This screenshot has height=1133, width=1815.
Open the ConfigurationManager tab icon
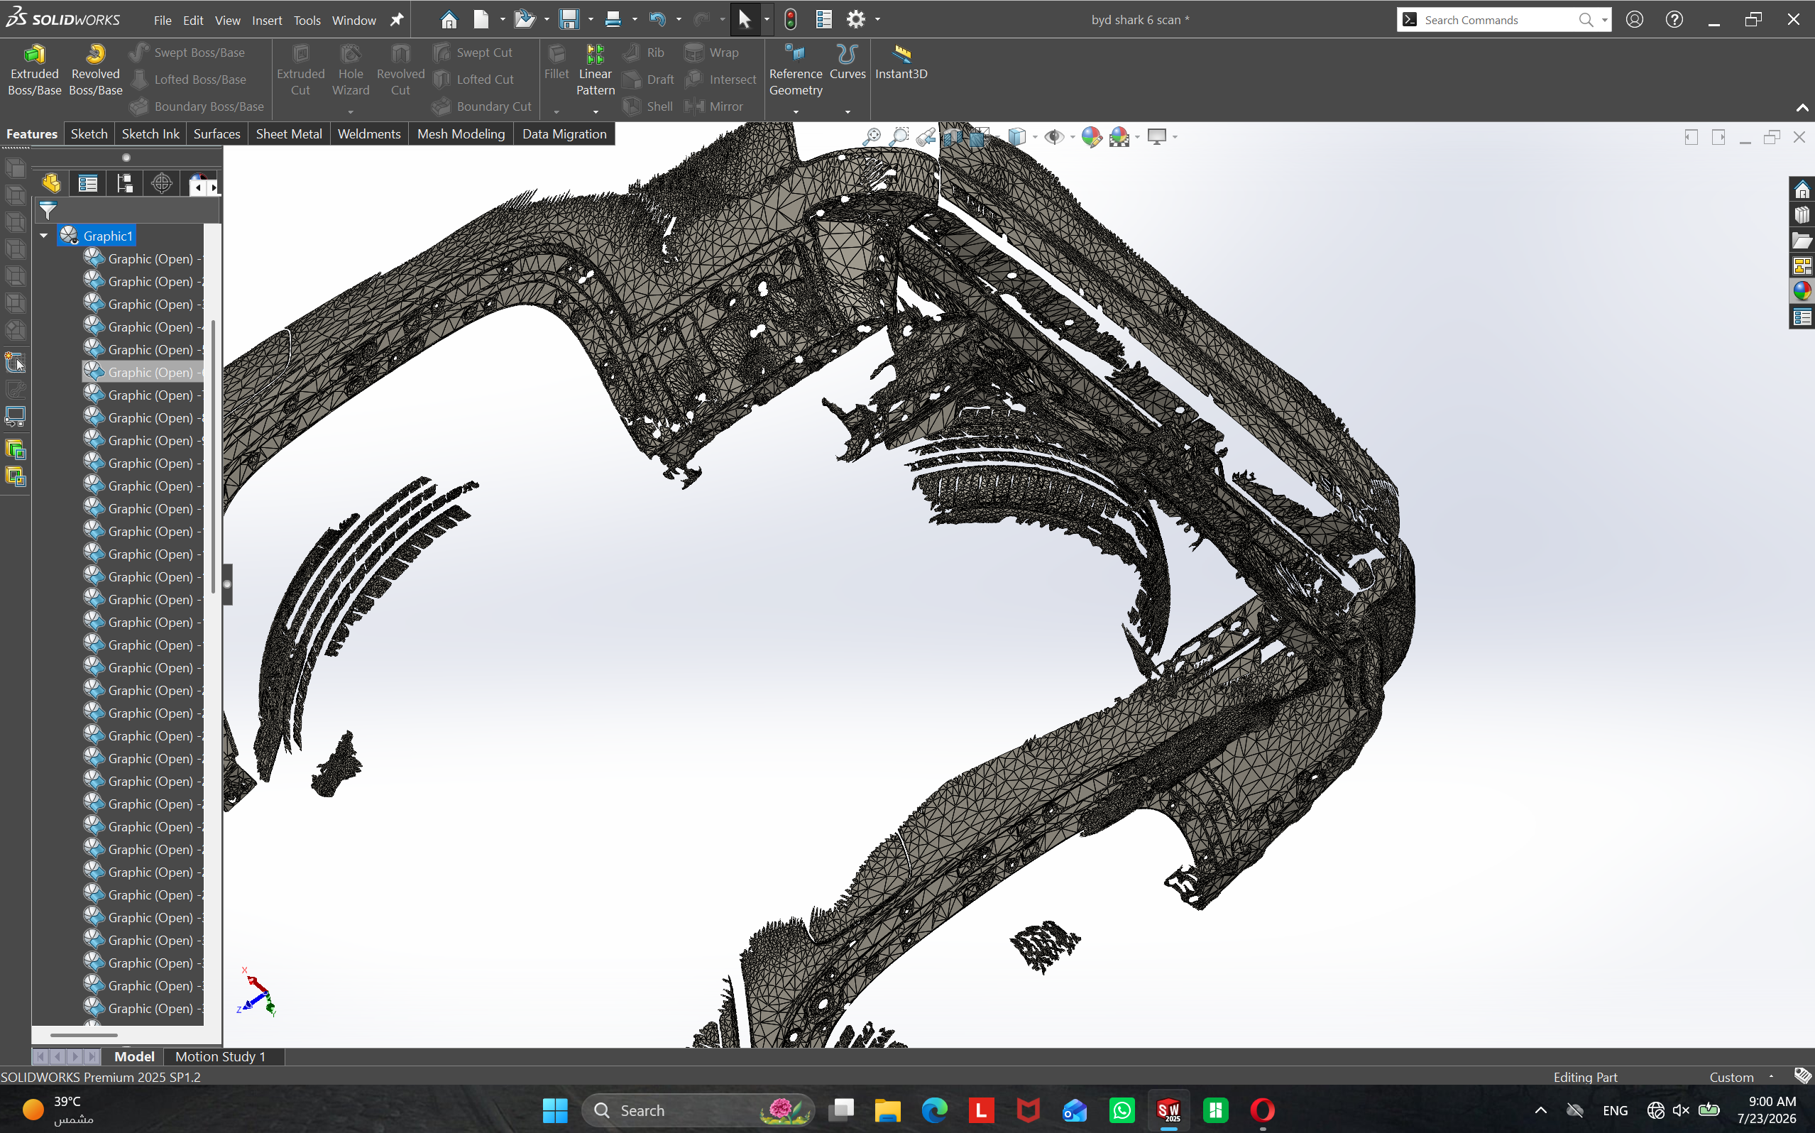pos(124,184)
